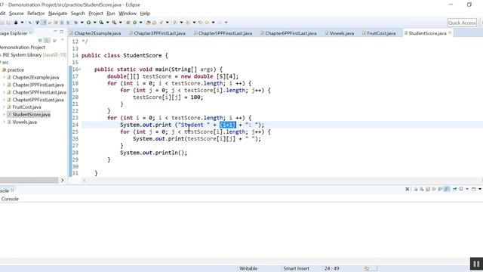
Task: Open the Open Console dropdown arrow
Action: pyautogui.click(x=480, y=189)
